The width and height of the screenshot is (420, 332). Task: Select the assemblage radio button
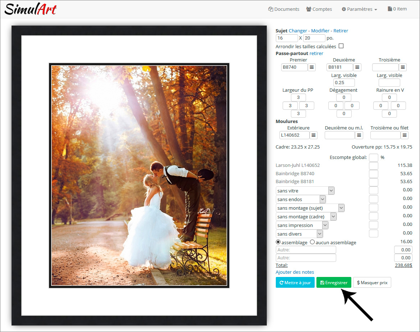coord(278,242)
